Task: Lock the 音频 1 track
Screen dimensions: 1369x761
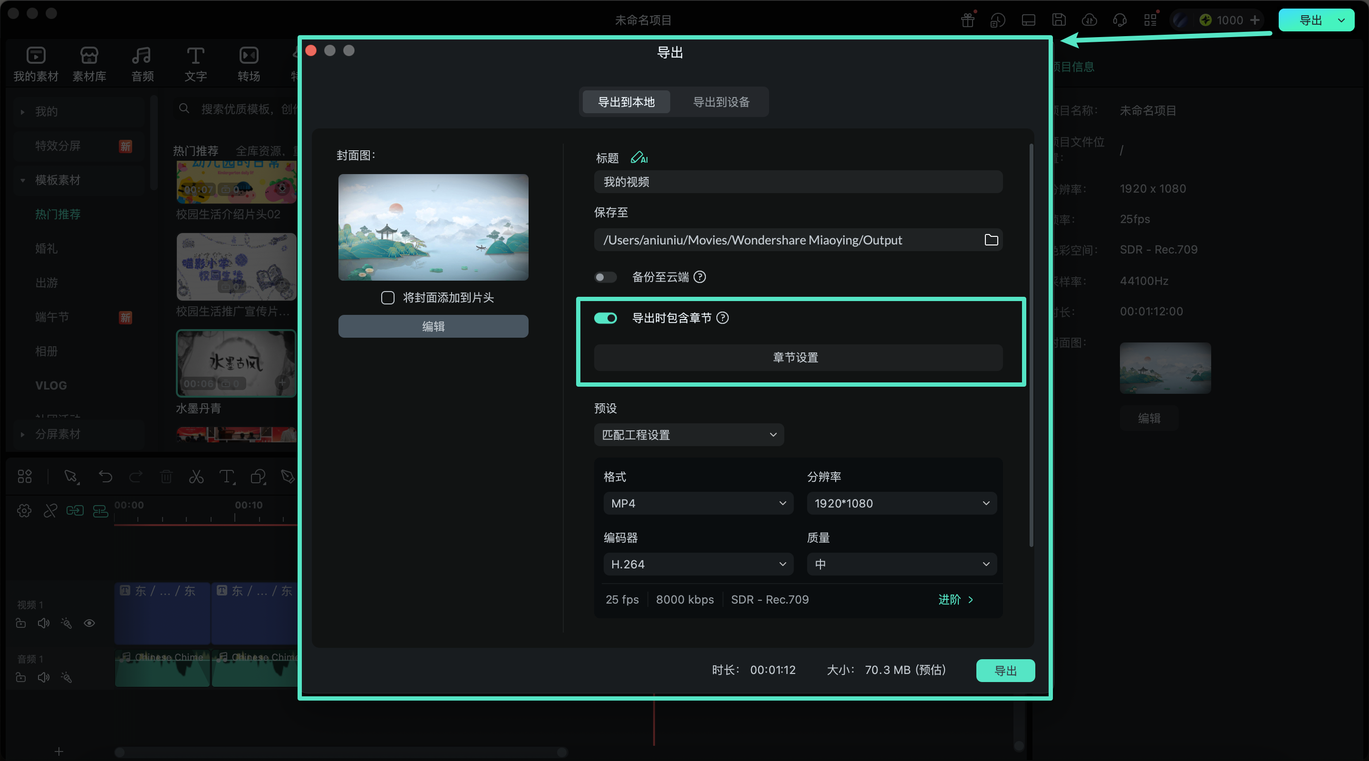Action: click(x=21, y=677)
